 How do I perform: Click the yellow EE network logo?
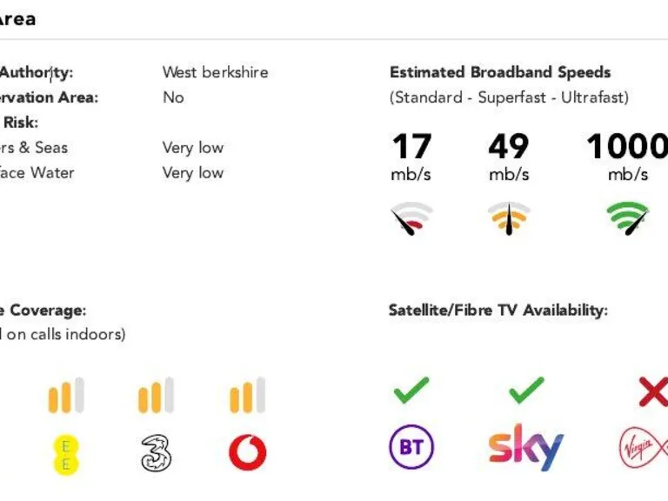66,454
